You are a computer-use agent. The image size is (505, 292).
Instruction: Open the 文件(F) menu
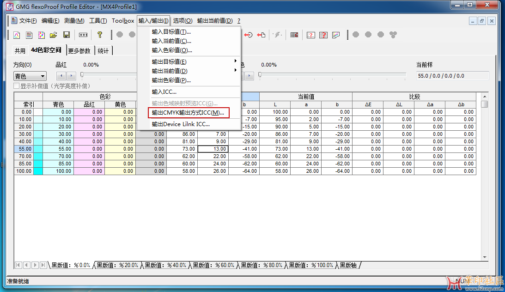[x=28, y=21]
